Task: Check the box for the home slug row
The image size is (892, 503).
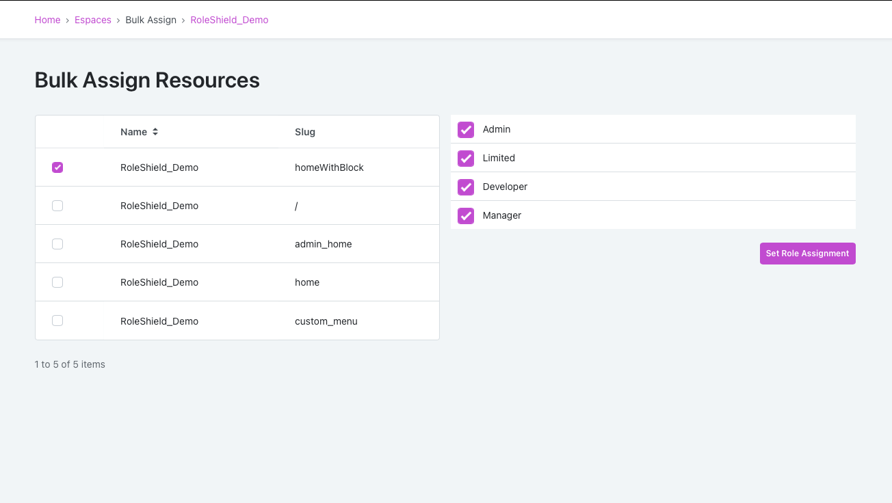Action: [57, 282]
